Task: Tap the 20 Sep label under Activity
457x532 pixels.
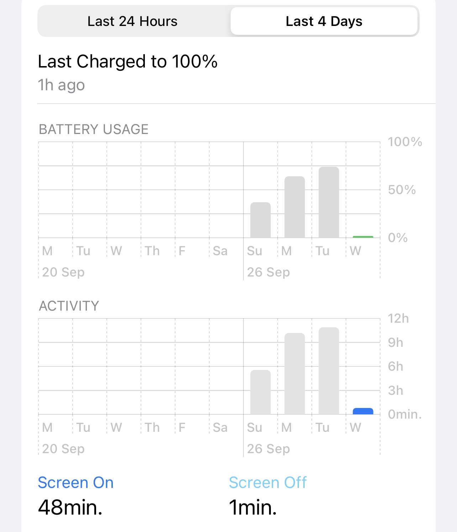Action: (x=63, y=449)
